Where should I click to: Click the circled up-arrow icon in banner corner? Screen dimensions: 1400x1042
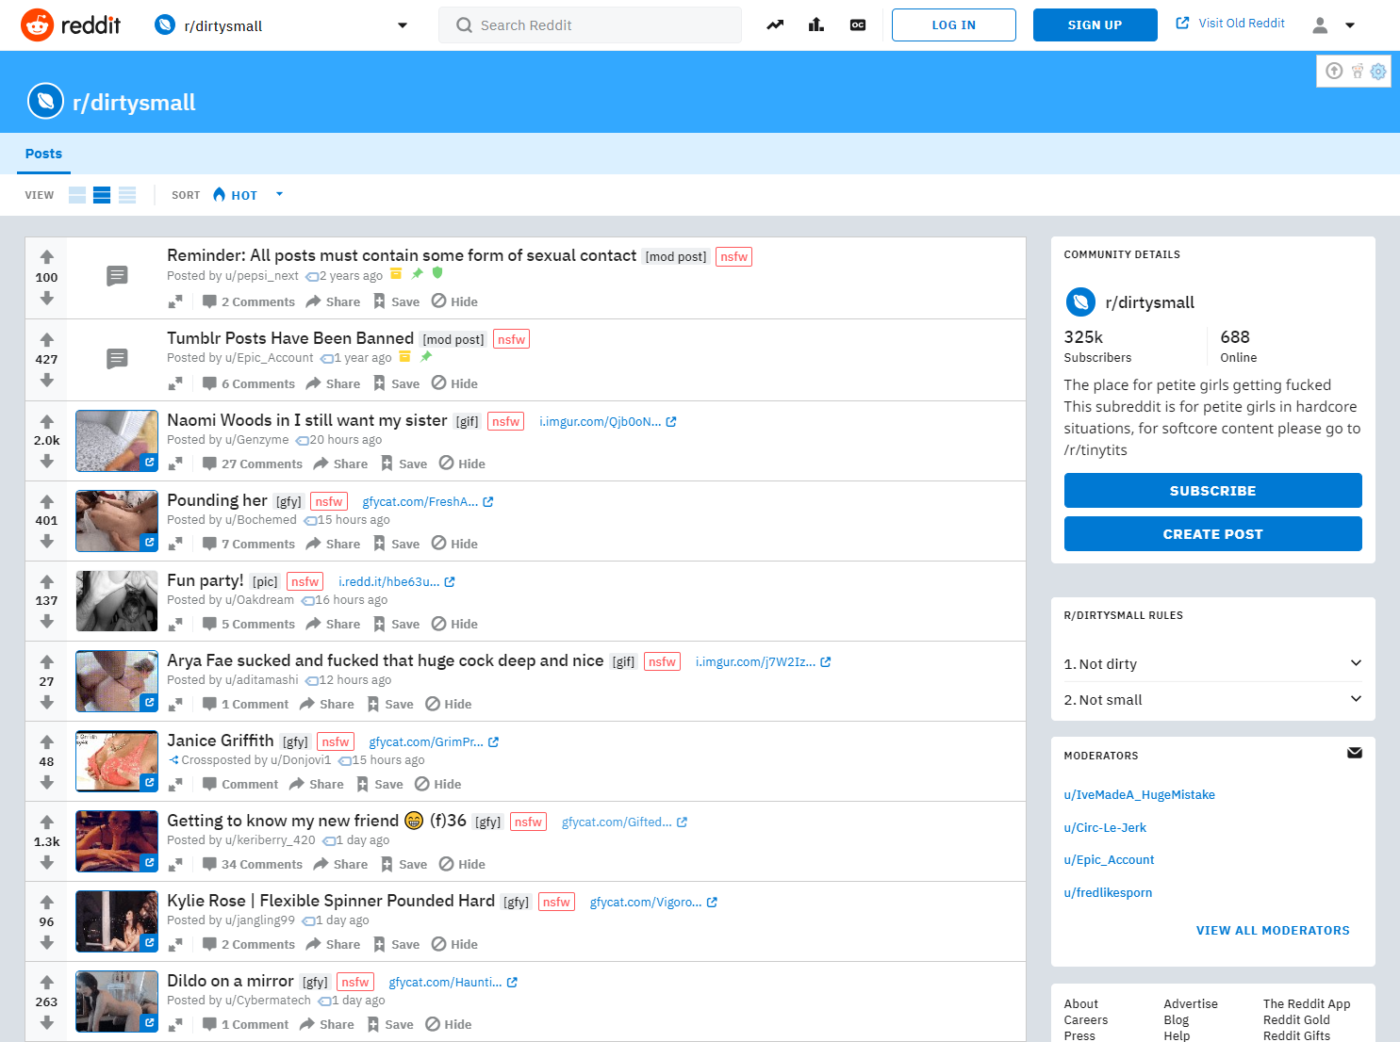point(1334,71)
